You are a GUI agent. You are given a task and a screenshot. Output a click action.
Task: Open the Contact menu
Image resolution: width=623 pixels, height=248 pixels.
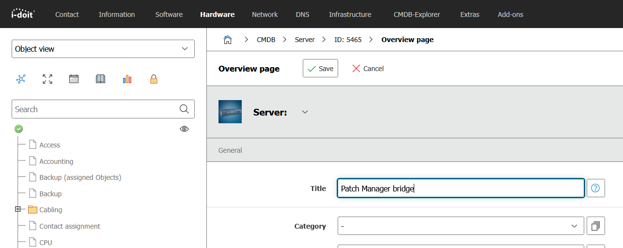pos(67,14)
